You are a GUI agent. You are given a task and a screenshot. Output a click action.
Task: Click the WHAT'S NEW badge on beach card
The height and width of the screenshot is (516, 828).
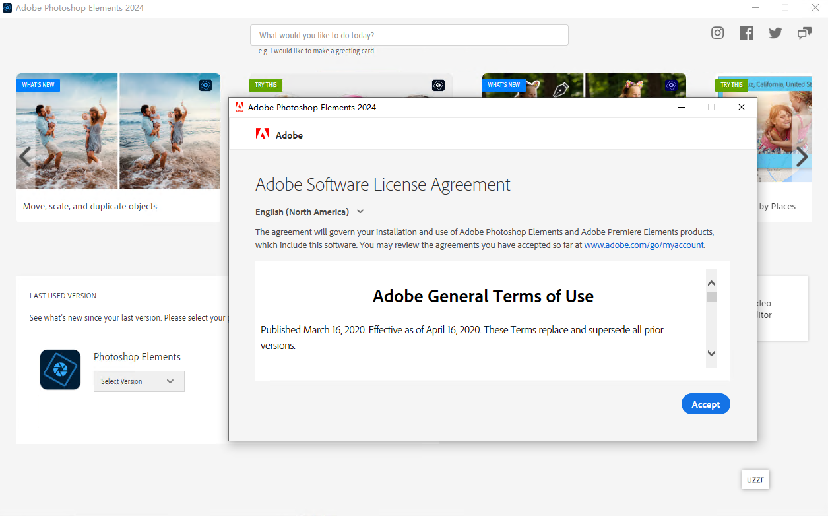[x=38, y=85]
